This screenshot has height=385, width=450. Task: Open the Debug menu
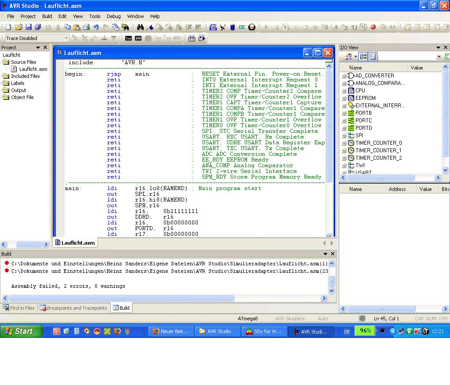point(114,16)
